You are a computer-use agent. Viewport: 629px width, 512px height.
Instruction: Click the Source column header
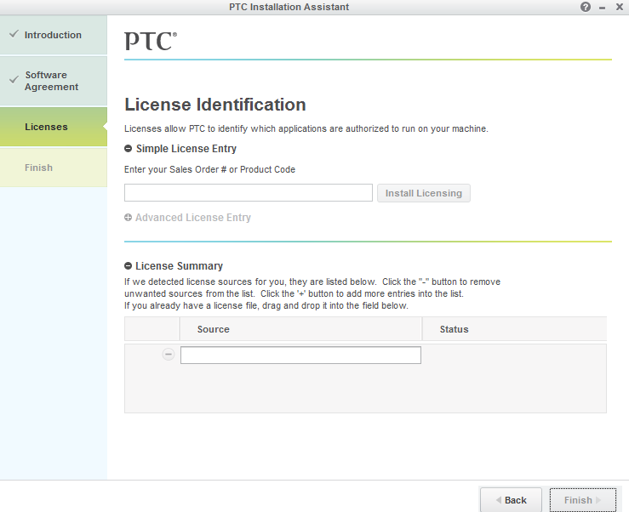[x=300, y=329]
